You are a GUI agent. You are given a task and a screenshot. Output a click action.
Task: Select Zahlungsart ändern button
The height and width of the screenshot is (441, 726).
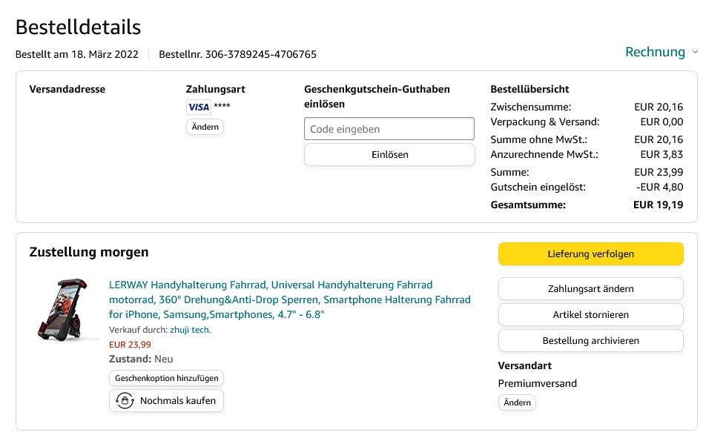click(590, 288)
